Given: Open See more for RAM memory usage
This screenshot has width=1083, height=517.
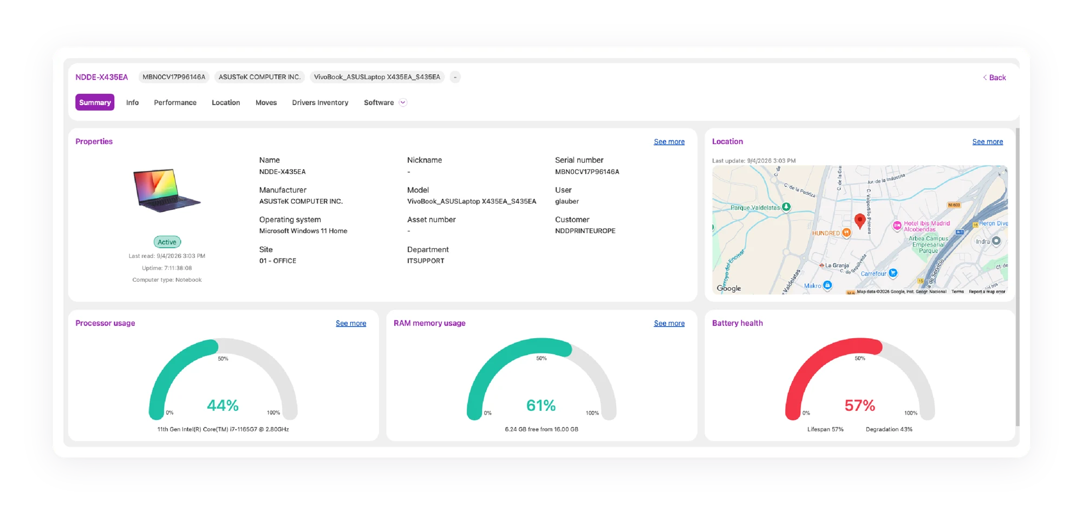Looking at the screenshot, I should (669, 323).
